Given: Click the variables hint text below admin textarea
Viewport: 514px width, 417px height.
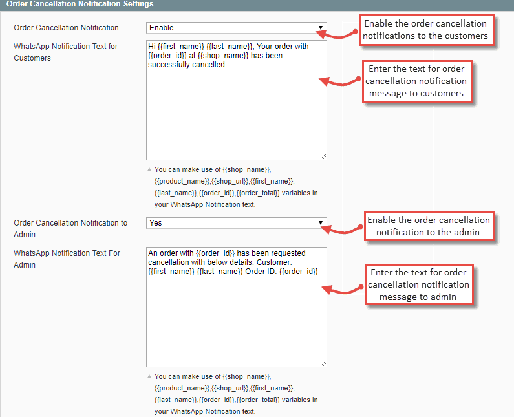Looking at the screenshot, I should [236, 394].
